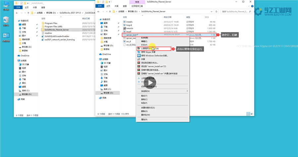Open recent locations dropdown in _SolidSQUAD_ window
298x157 pixels.
point(25,13)
